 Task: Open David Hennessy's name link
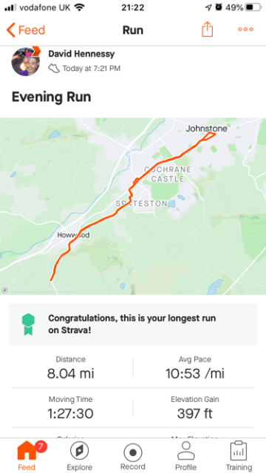click(x=81, y=54)
